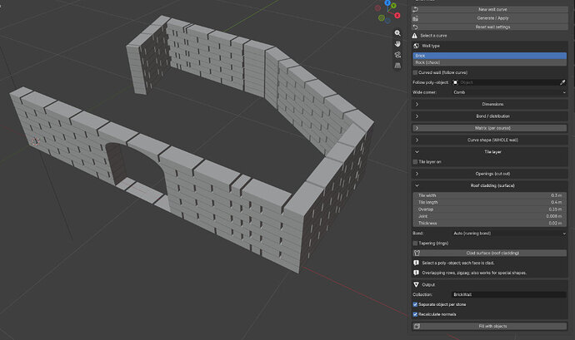This screenshot has width=575, height=340.
Task: Click the green Y axis on navigation gizmo
Action: pos(393,6)
